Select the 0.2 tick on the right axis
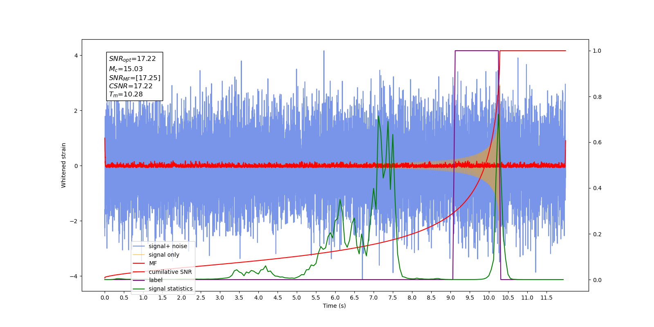Screen dimensions: 654x327 click(597, 234)
